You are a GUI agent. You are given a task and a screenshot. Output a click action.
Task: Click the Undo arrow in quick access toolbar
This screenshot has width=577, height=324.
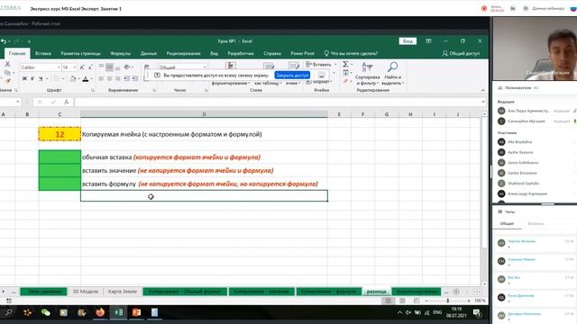tap(4, 41)
